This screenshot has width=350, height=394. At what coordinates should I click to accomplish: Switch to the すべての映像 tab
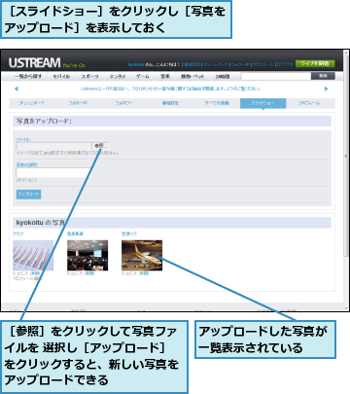[217, 103]
